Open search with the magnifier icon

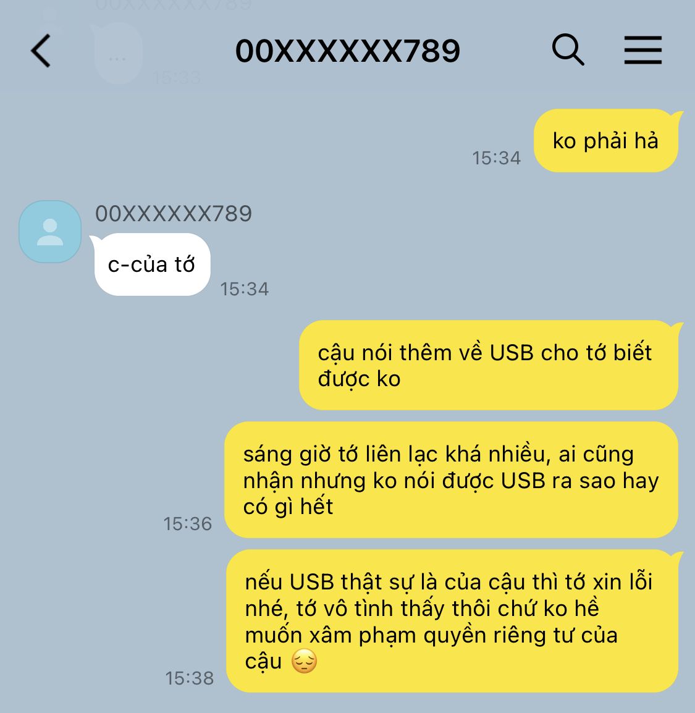click(568, 49)
